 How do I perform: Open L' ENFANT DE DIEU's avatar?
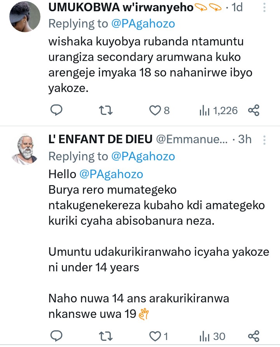point(25,149)
